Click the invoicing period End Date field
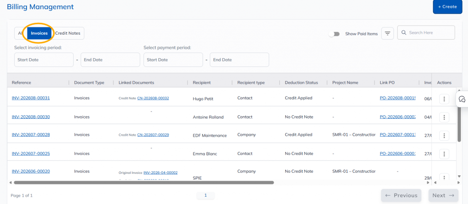The image size is (468, 204). click(x=110, y=60)
